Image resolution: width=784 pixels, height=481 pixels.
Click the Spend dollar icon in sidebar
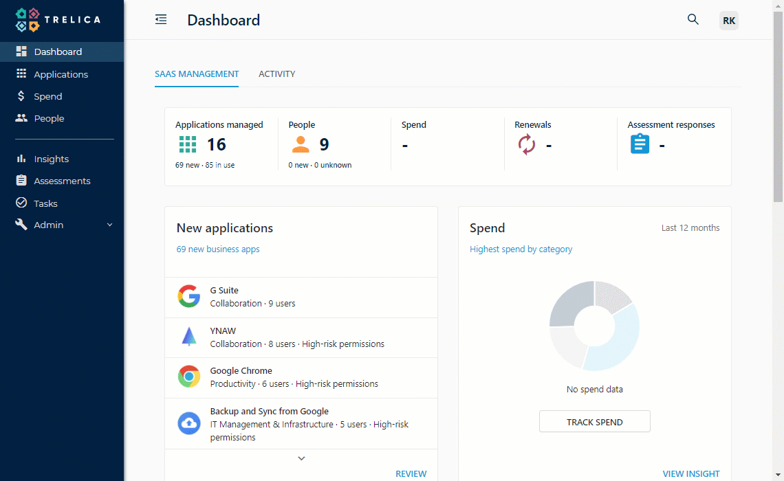[x=21, y=96]
